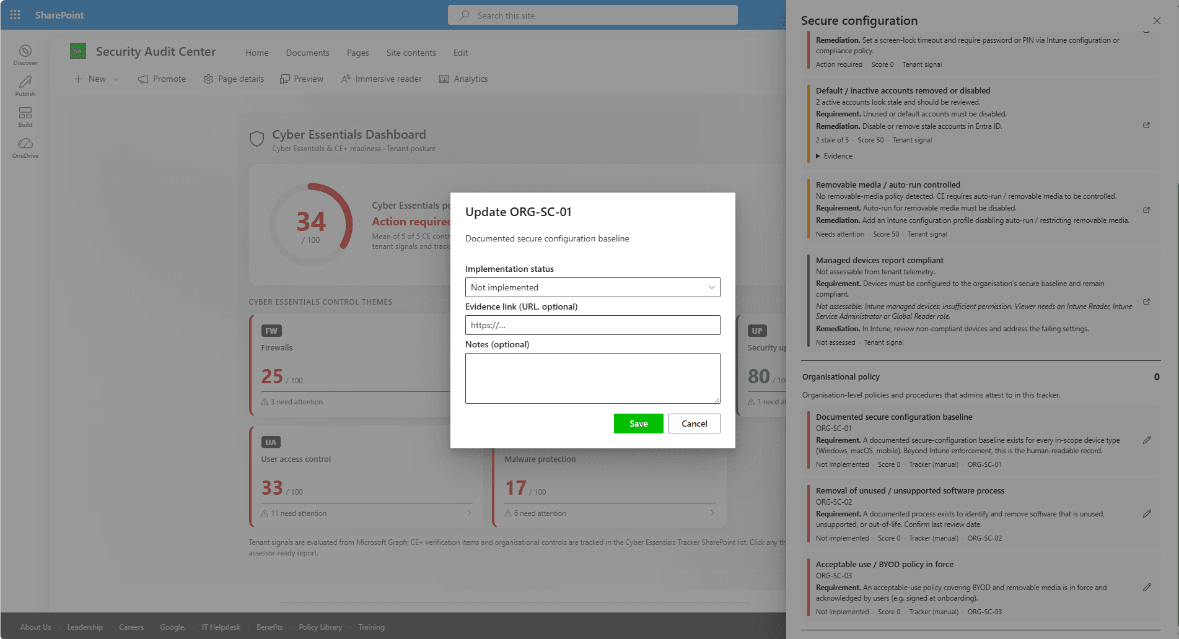The width and height of the screenshot is (1179, 639).
Task: Go to the Pages navigation tab
Action: pyautogui.click(x=357, y=53)
